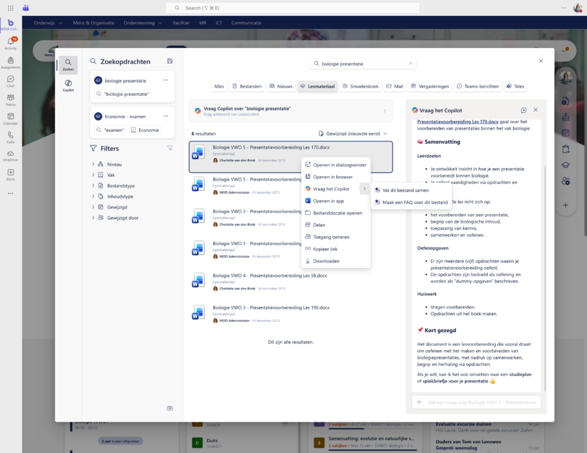Click the top Teams Search bar
The height and width of the screenshot is (453, 587).
(x=292, y=8)
